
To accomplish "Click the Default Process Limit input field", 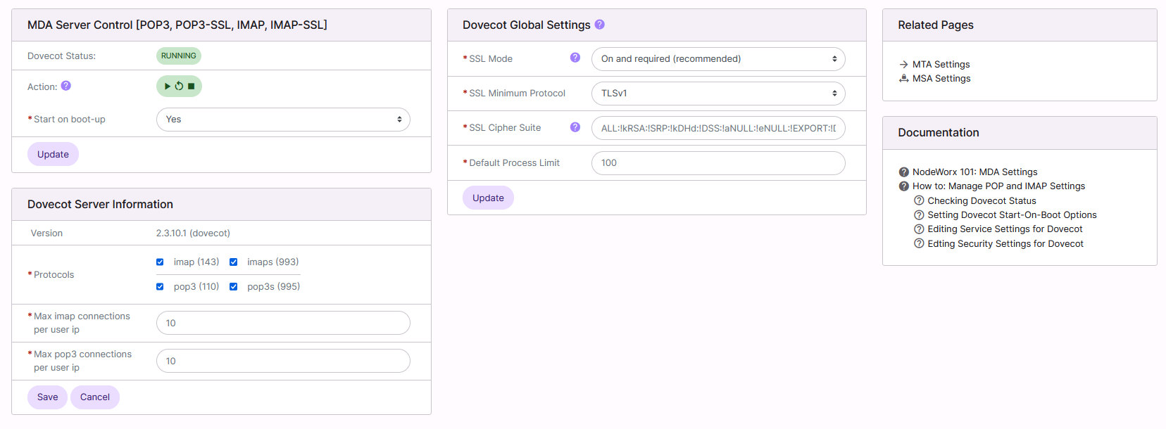I will 718,163.
